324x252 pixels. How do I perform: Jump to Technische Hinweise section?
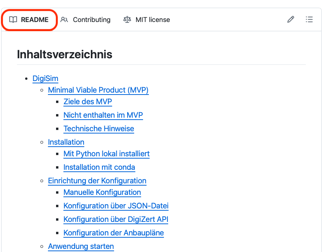[x=99, y=129]
